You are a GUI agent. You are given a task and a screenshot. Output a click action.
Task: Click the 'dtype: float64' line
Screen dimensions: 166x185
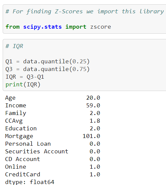(30, 182)
